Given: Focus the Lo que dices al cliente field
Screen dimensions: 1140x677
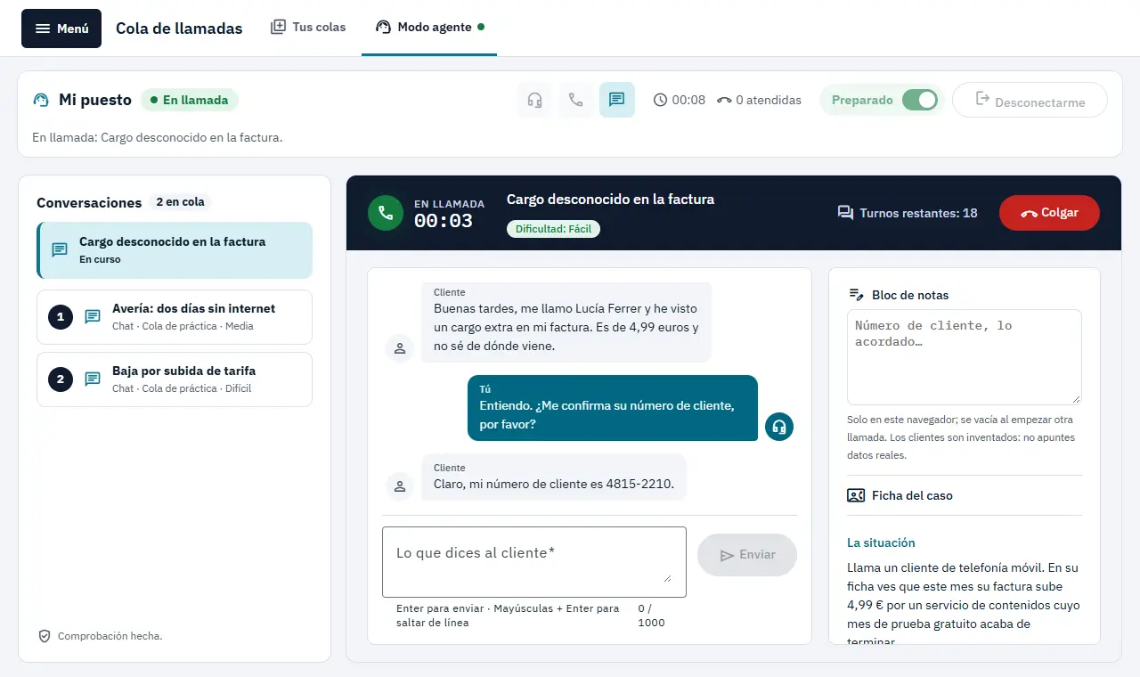Looking at the screenshot, I should pyautogui.click(x=534, y=562).
